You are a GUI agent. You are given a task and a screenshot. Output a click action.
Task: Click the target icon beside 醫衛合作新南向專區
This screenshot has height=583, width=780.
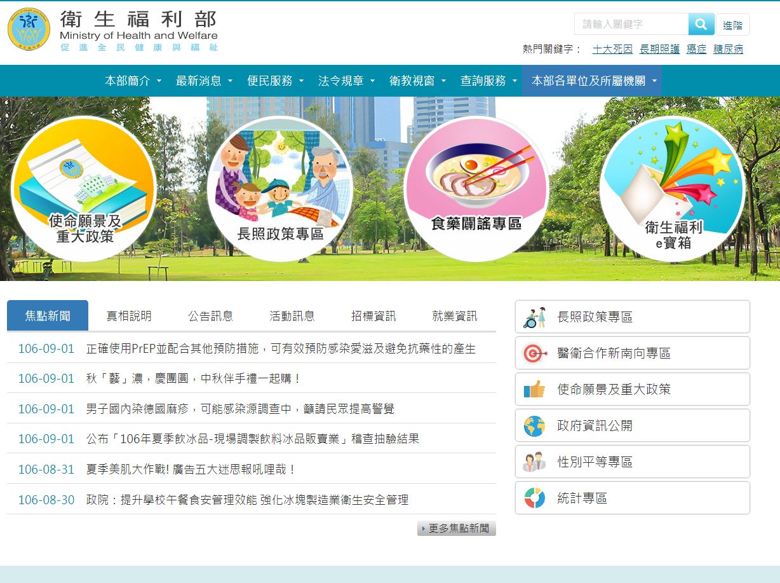pos(534,353)
